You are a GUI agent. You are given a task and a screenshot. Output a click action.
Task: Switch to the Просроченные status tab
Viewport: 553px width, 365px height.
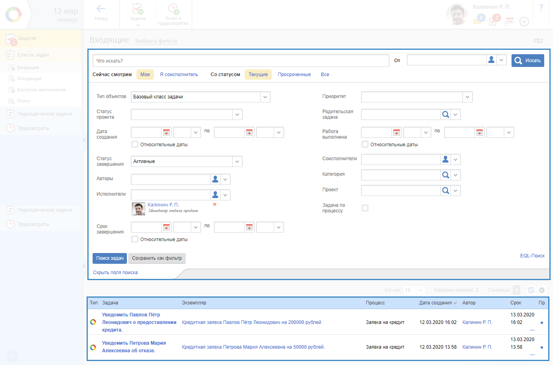tap(294, 75)
